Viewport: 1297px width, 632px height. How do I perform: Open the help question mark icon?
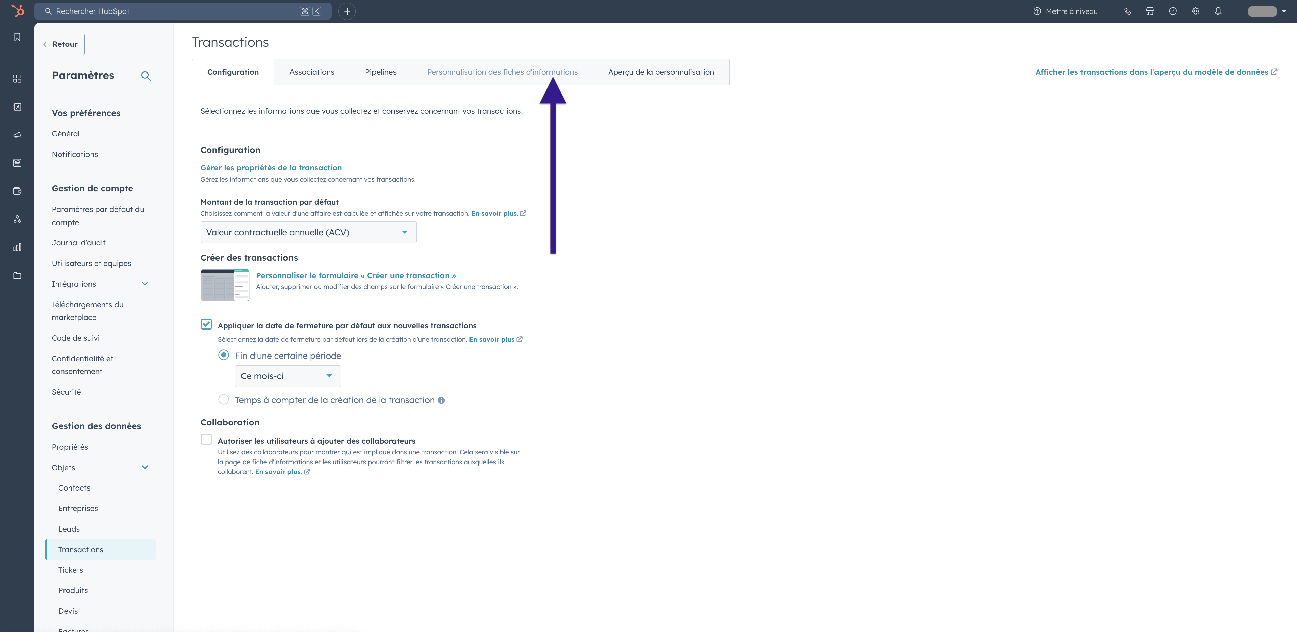click(1173, 11)
